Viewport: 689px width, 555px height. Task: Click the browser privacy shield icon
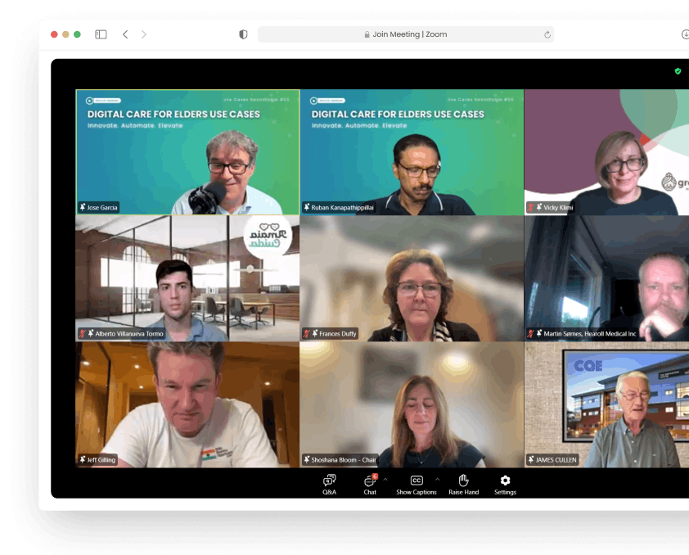(243, 34)
